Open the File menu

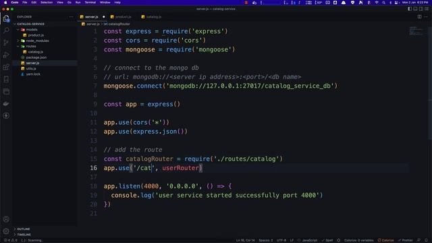click(x=25, y=3)
